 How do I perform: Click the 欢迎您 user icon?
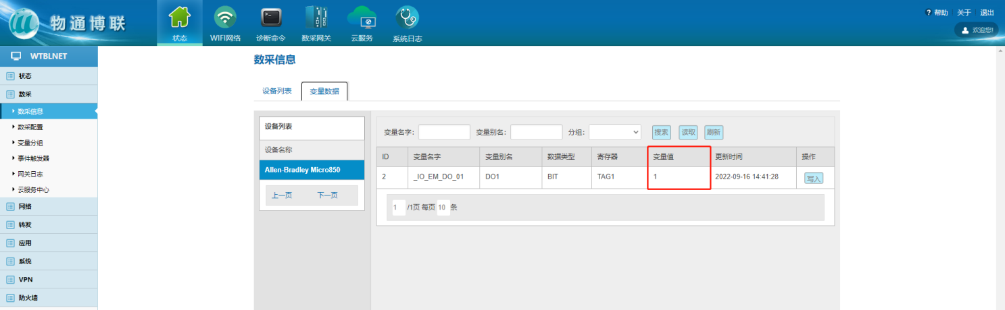click(965, 30)
